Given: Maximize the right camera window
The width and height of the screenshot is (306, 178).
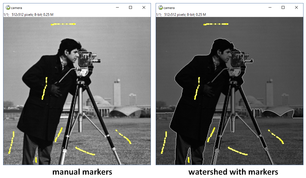Looking at the screenshot, I should (x=283, y=8).
